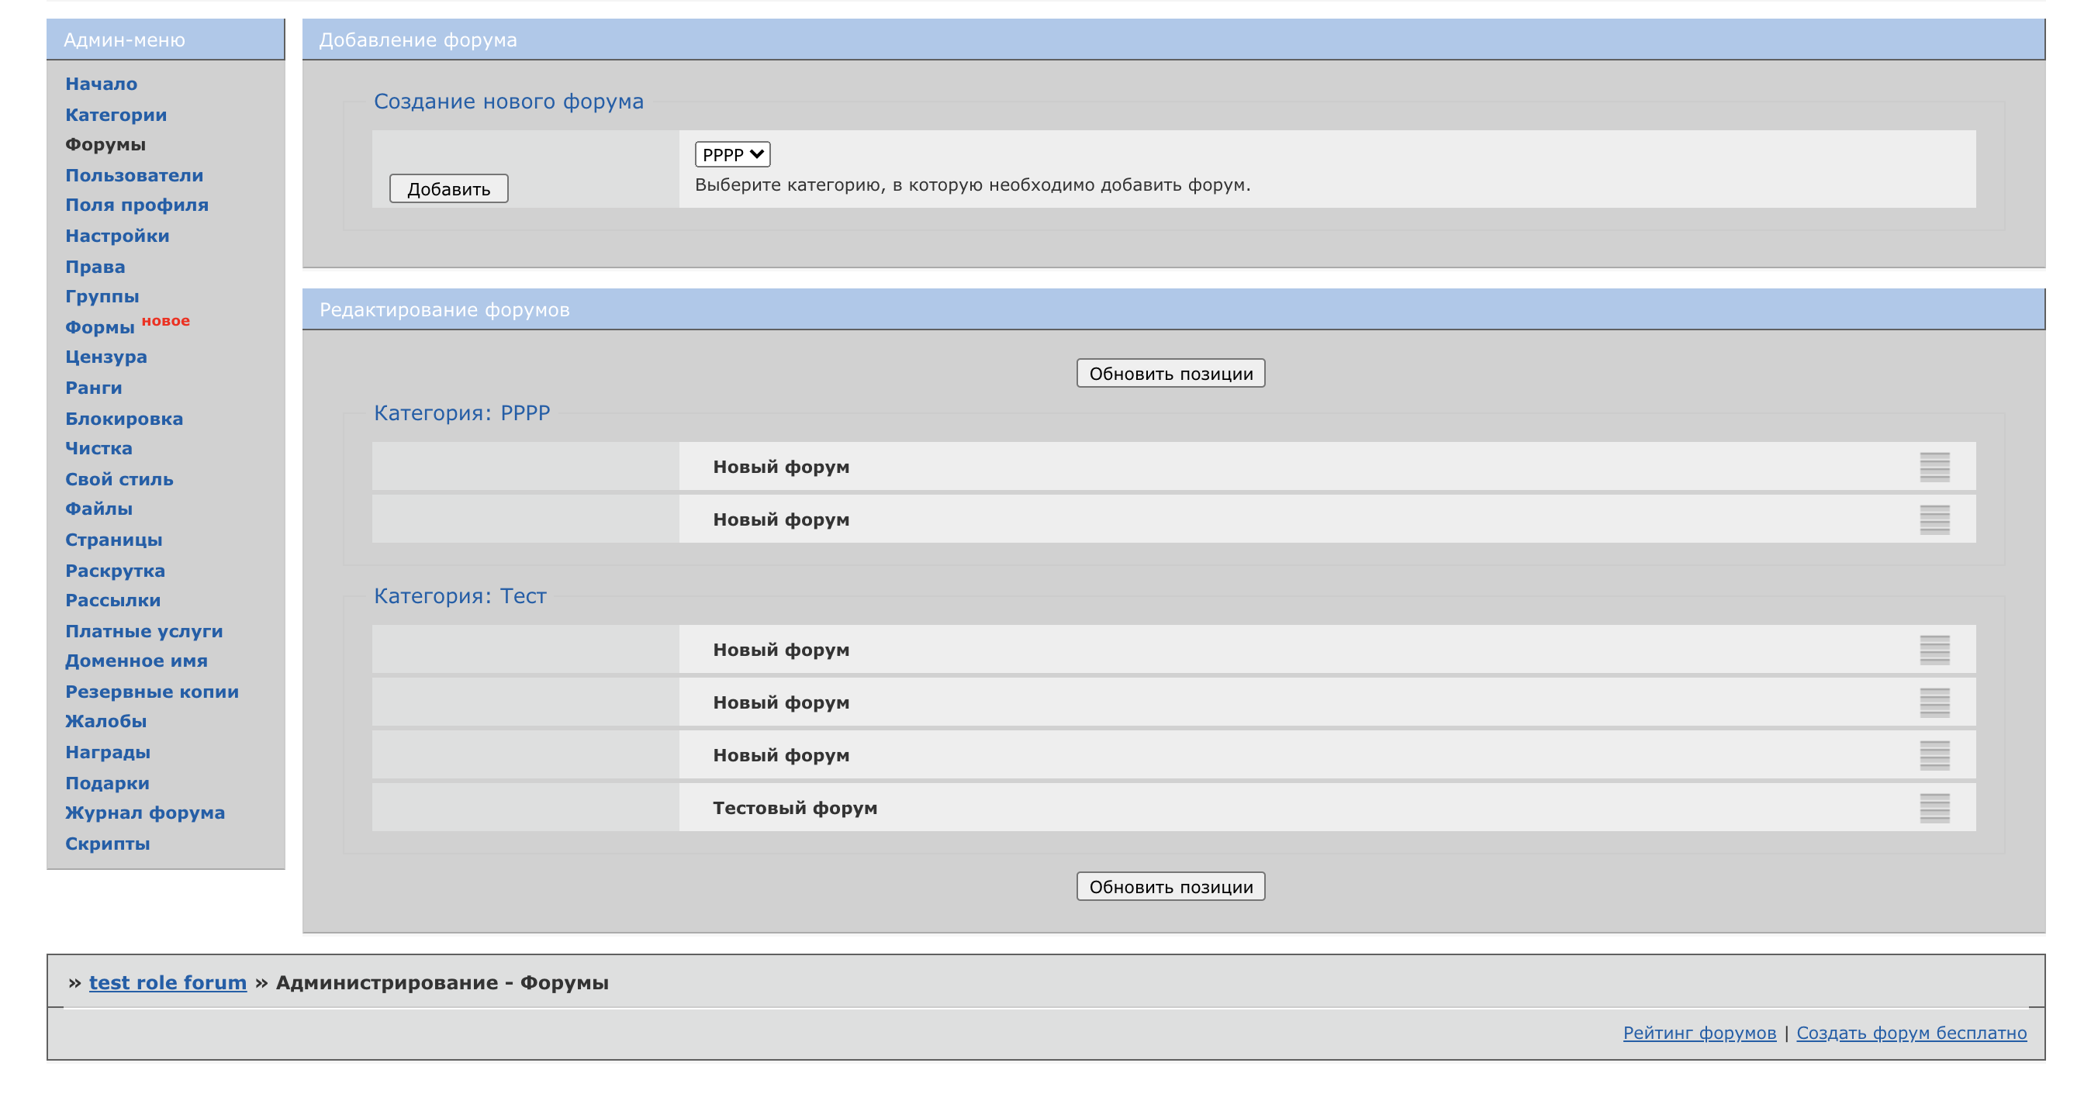The image size is (2091, 1118).
Task: Open Блокировка menu item
Action: [x=124, y=419]
